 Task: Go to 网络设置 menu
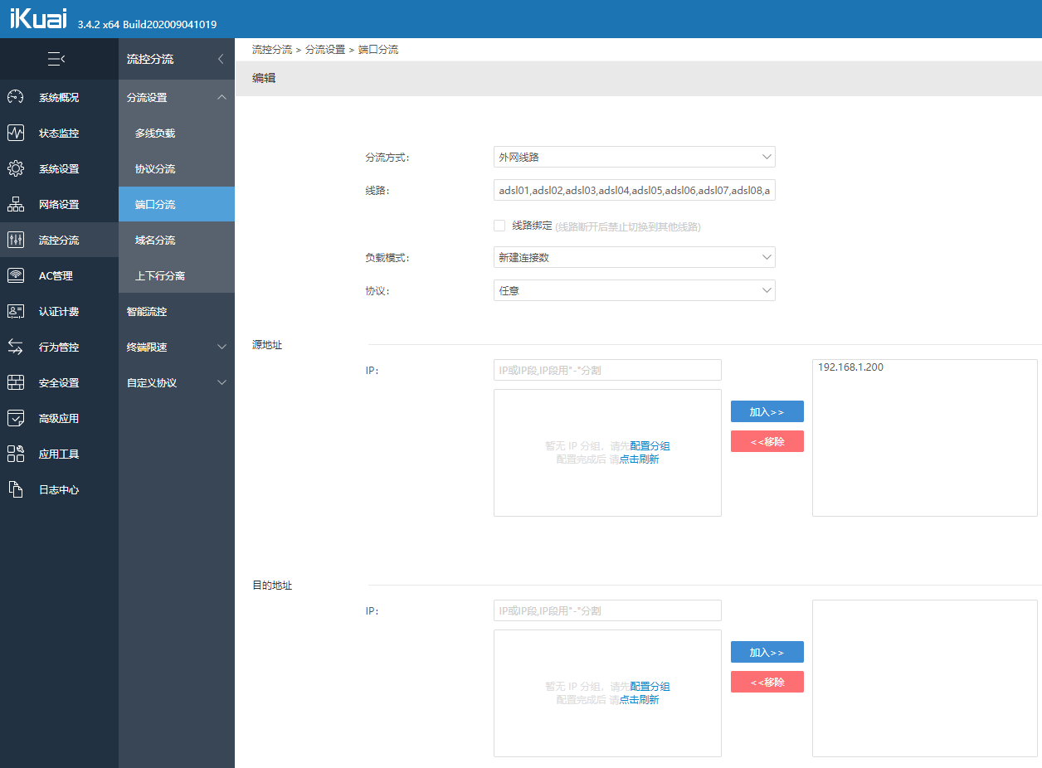(x=59, y=204)
